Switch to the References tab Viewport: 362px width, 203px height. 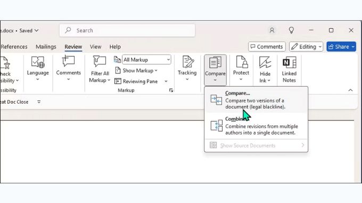point(14,47)
